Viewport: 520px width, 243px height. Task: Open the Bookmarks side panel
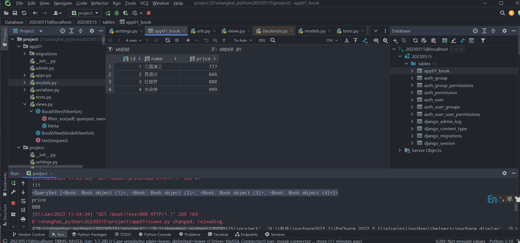pos(5,184)
